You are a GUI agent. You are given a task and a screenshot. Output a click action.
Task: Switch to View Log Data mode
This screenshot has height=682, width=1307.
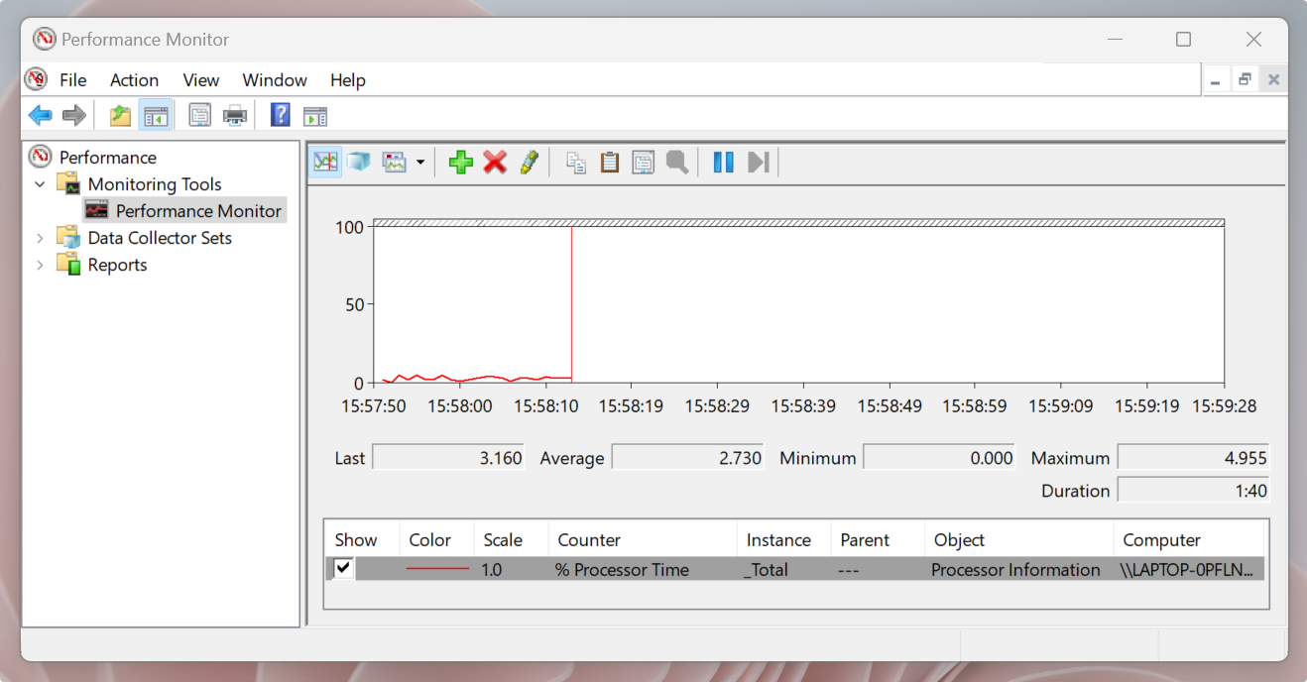click(358, 162)
